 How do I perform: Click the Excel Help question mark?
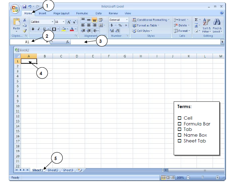click(222, 13)
